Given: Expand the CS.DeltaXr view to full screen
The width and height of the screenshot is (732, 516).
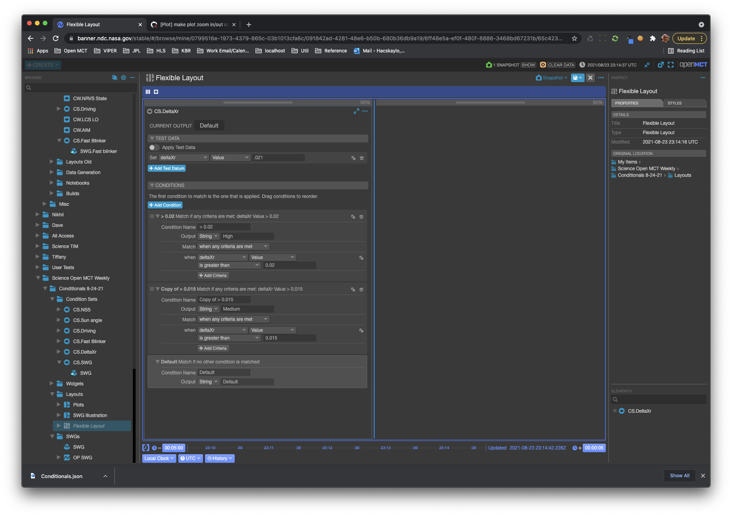Looking at the screenshot, I should (356, 111).
